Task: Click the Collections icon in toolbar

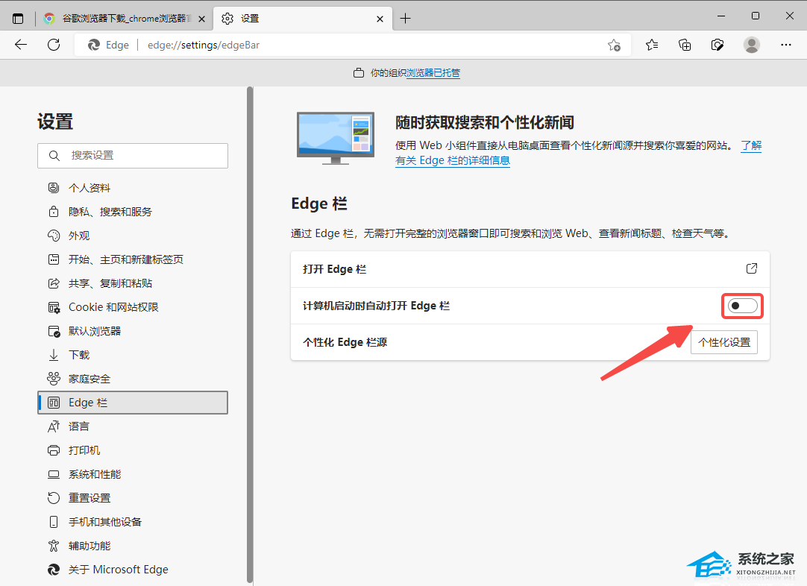Action: click(x=685, y=45)
